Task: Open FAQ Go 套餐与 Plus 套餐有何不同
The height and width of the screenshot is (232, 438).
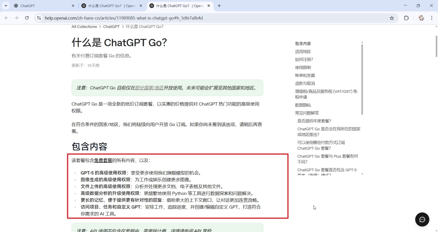Action: point(327,159)
